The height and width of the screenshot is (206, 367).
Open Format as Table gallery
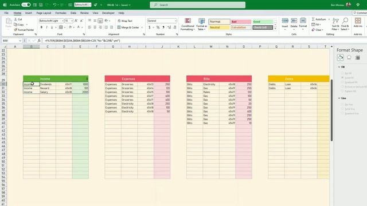tap(201, 24)
